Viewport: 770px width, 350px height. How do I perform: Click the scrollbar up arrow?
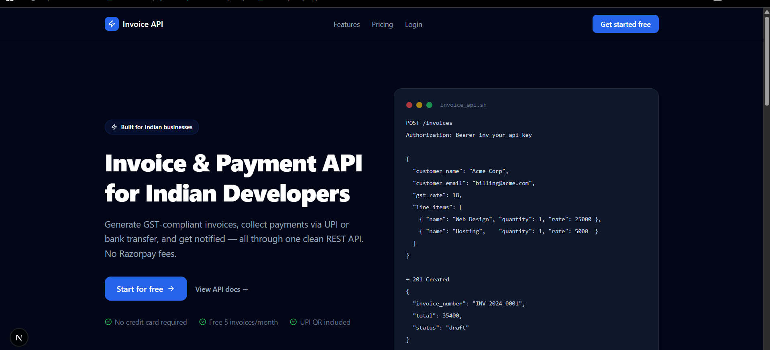767,12
